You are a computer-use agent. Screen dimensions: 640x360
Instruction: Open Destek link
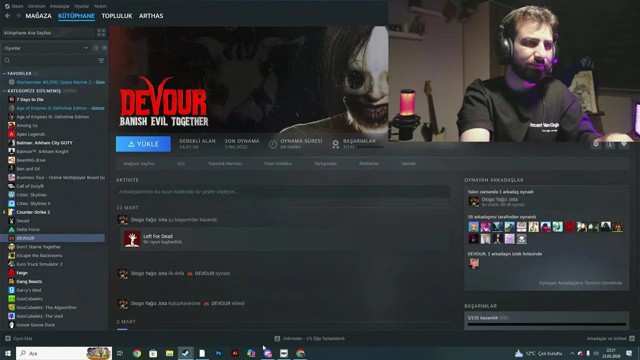(x=408, y=163)
